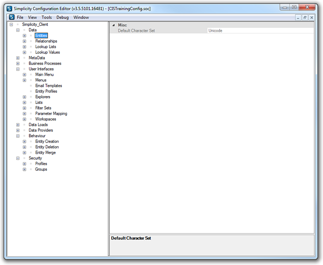The width and height of the screenshot is (323, 265).
Task: Expand the Entity Creation node
Action: pos(25,142)
